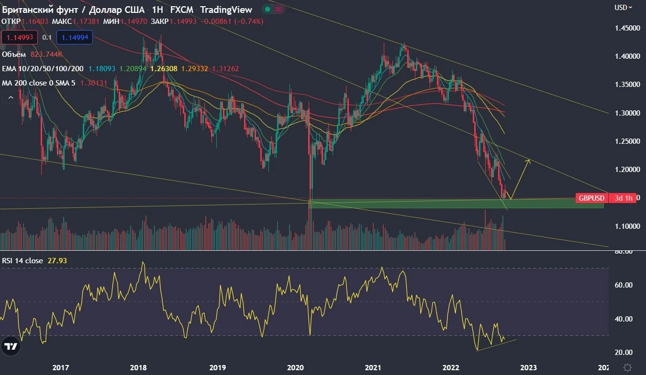646x375 pixels.
Task: Select the RSI 14 close legend
Action: click(22, 261)
